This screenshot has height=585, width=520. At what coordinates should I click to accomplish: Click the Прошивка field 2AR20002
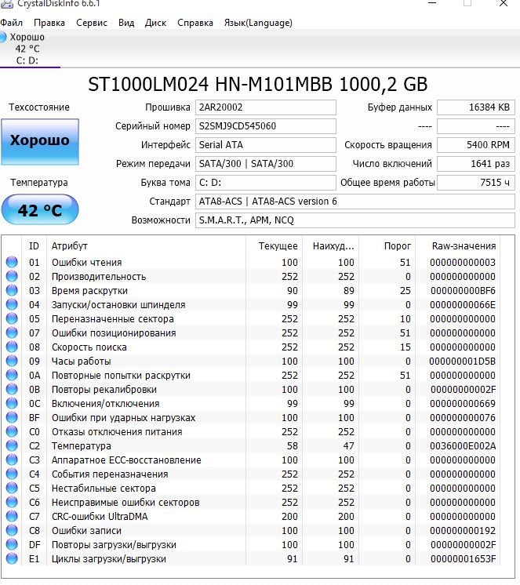pyautogui.click(x=265, y=107)
